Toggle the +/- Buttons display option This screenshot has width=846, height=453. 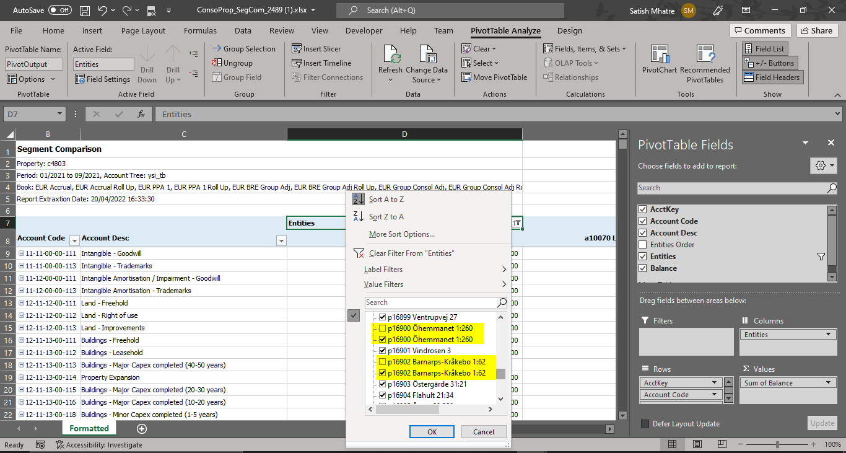[769, 63]
